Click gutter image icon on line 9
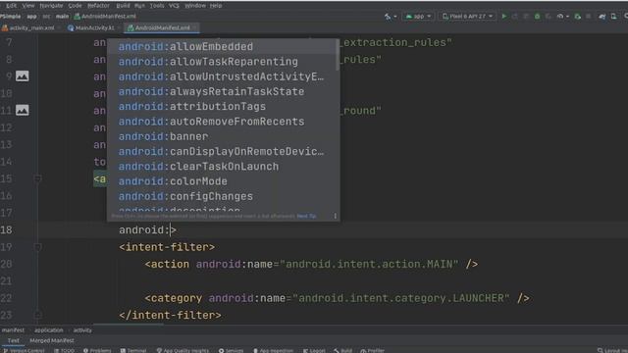The image size is (628, 353). coord(22,76)
